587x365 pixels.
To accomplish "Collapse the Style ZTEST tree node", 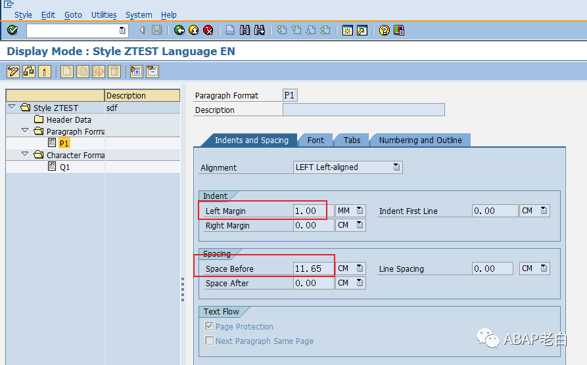I will click(x=12, y=107).
